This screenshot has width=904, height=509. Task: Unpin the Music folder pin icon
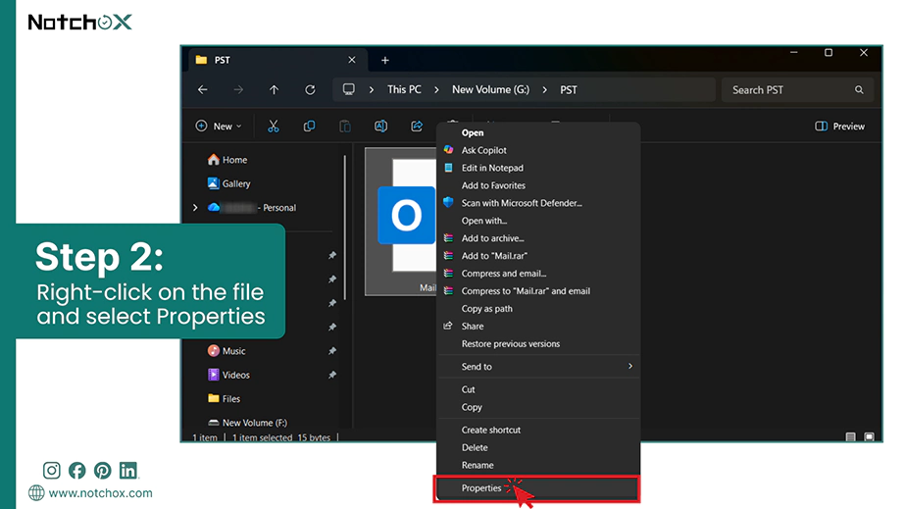pos(332,350)
